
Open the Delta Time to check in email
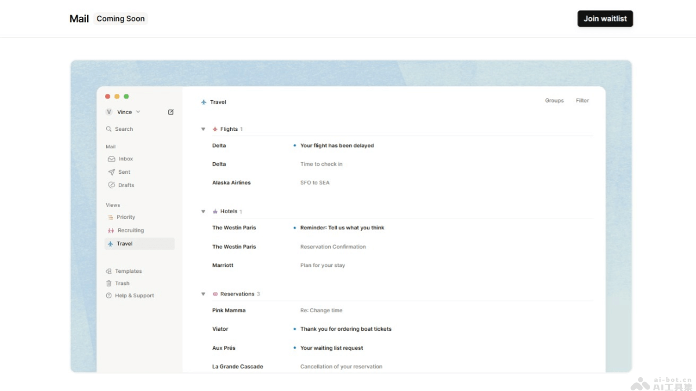click(x=322, y=164)
